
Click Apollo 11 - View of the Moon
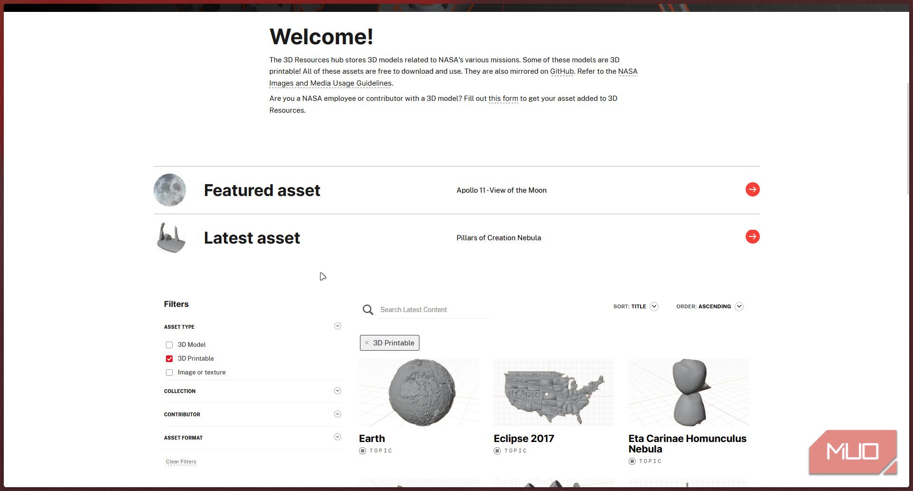coord(502,190)
